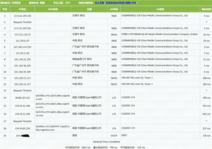The height and width of the screenshot is (149, 212).
Task: Click the AS号码 column header
Action: click(114, 9)
